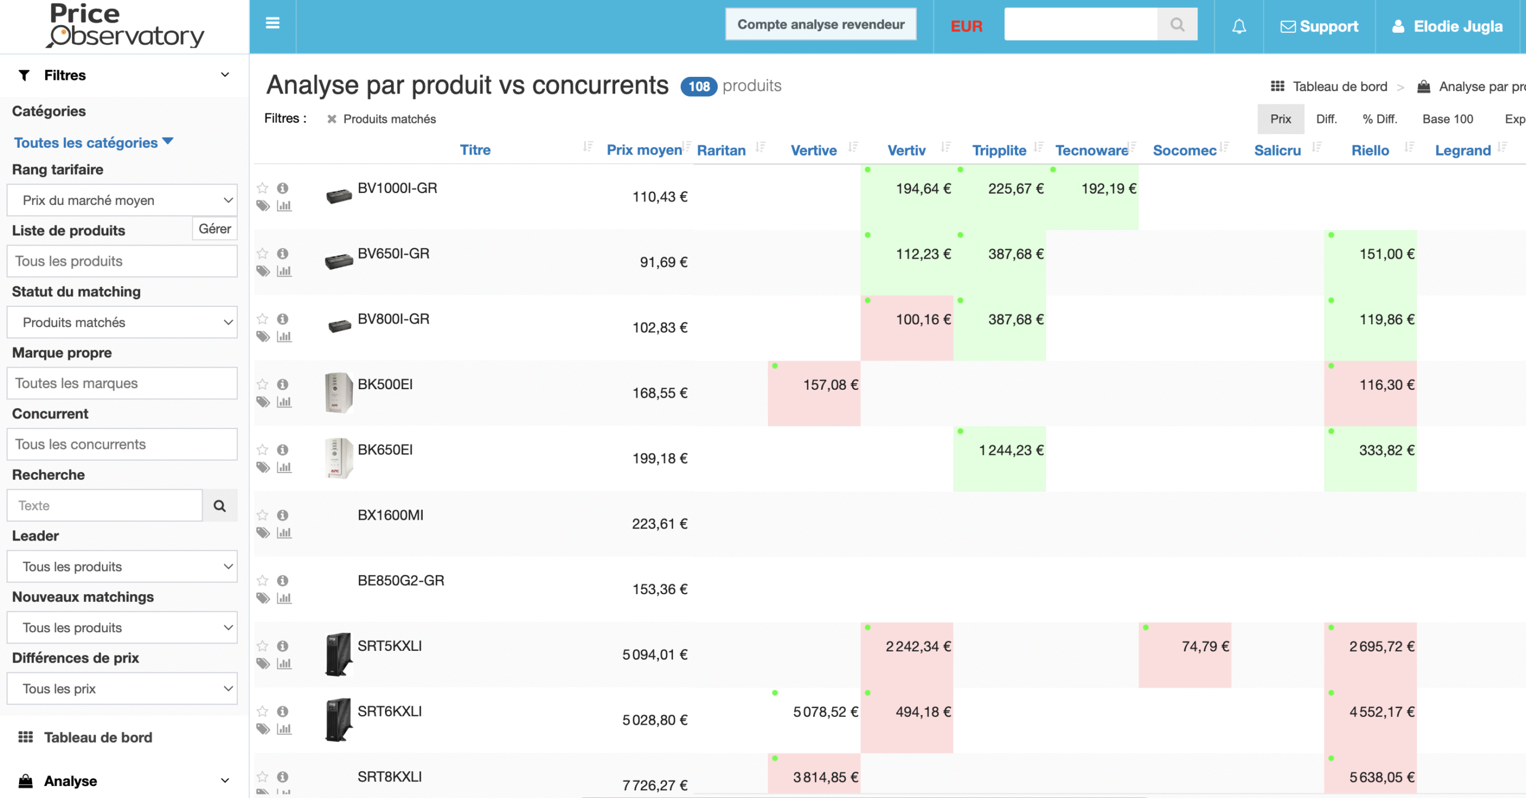Star the BK500EI product

click(x=262, y=384)
